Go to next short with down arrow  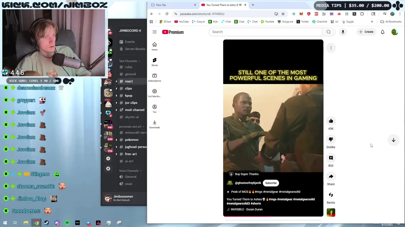[394, 140]
